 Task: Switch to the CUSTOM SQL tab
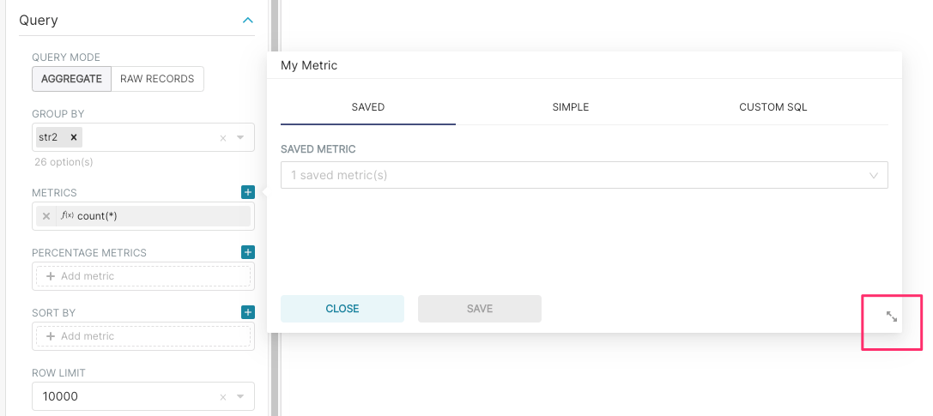tap(773, 107)
